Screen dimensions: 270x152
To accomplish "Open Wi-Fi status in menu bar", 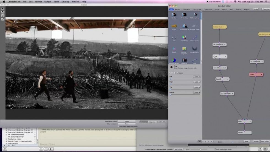I will click(235, 2).
